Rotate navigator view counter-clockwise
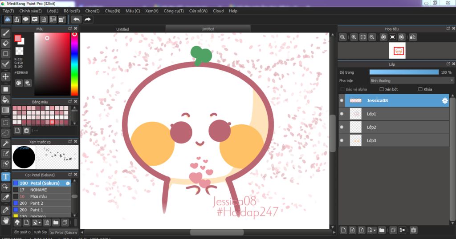456x239 pixels. 383,37
